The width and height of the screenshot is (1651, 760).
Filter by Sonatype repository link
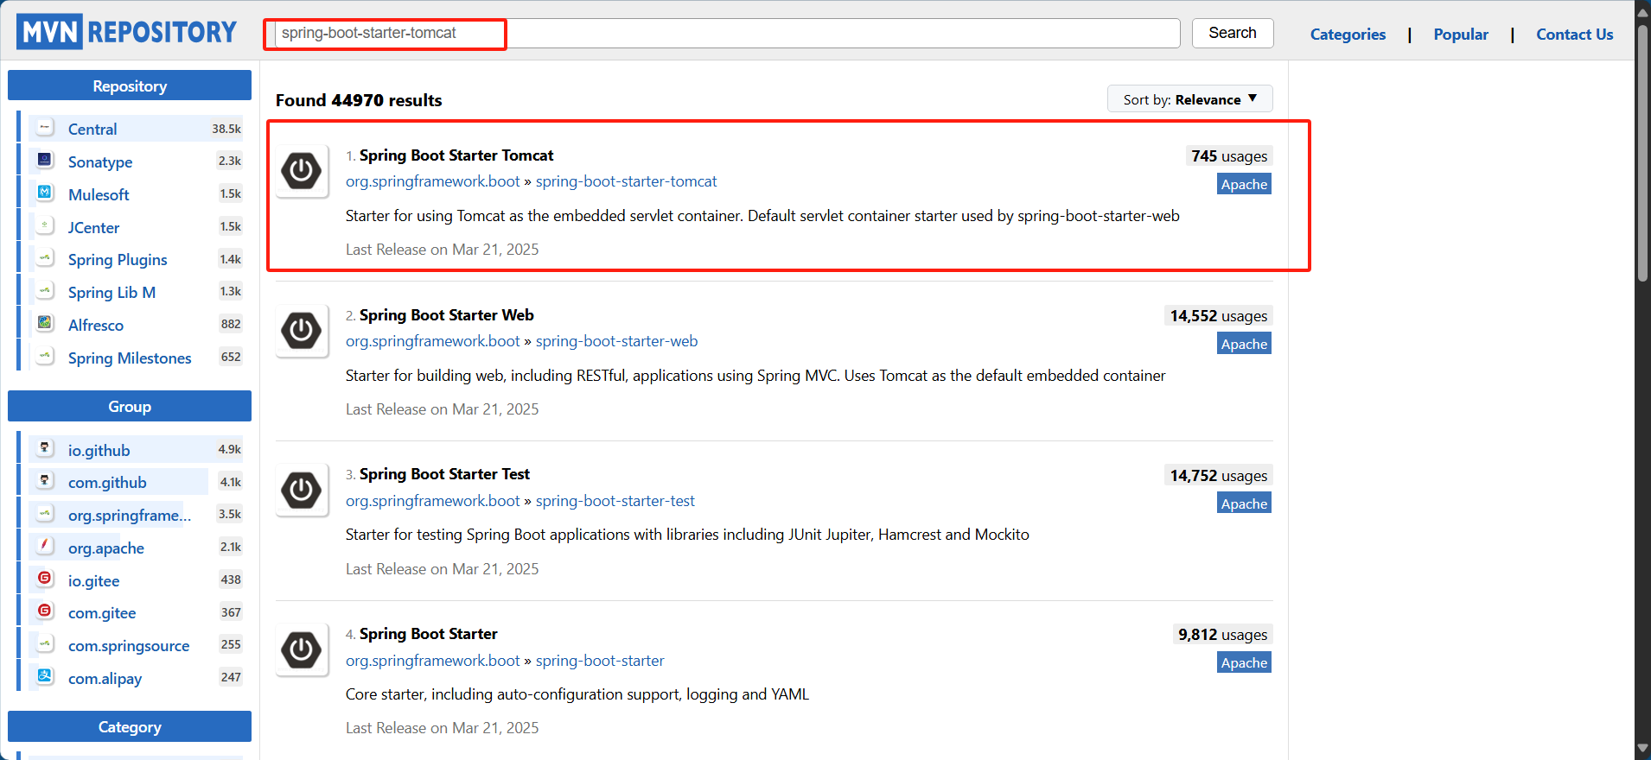(x=100, y=161)
